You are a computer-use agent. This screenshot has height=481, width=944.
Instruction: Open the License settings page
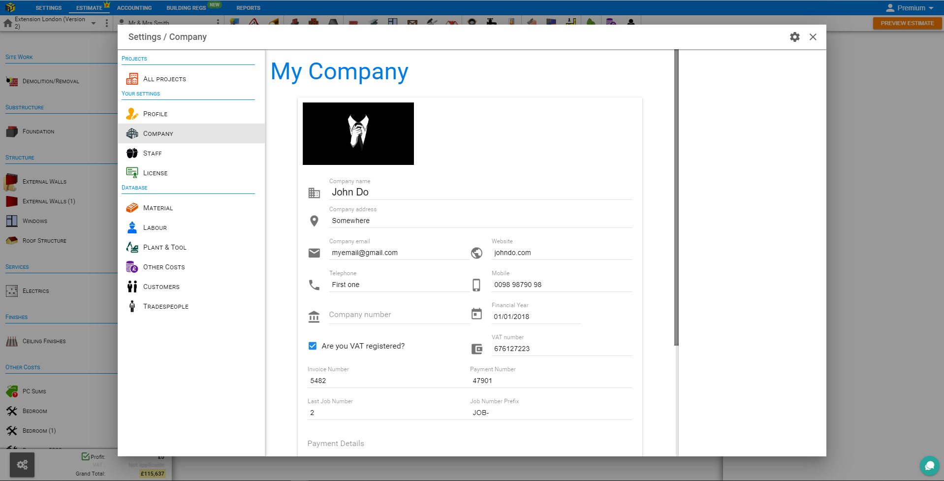pos(191,173)
